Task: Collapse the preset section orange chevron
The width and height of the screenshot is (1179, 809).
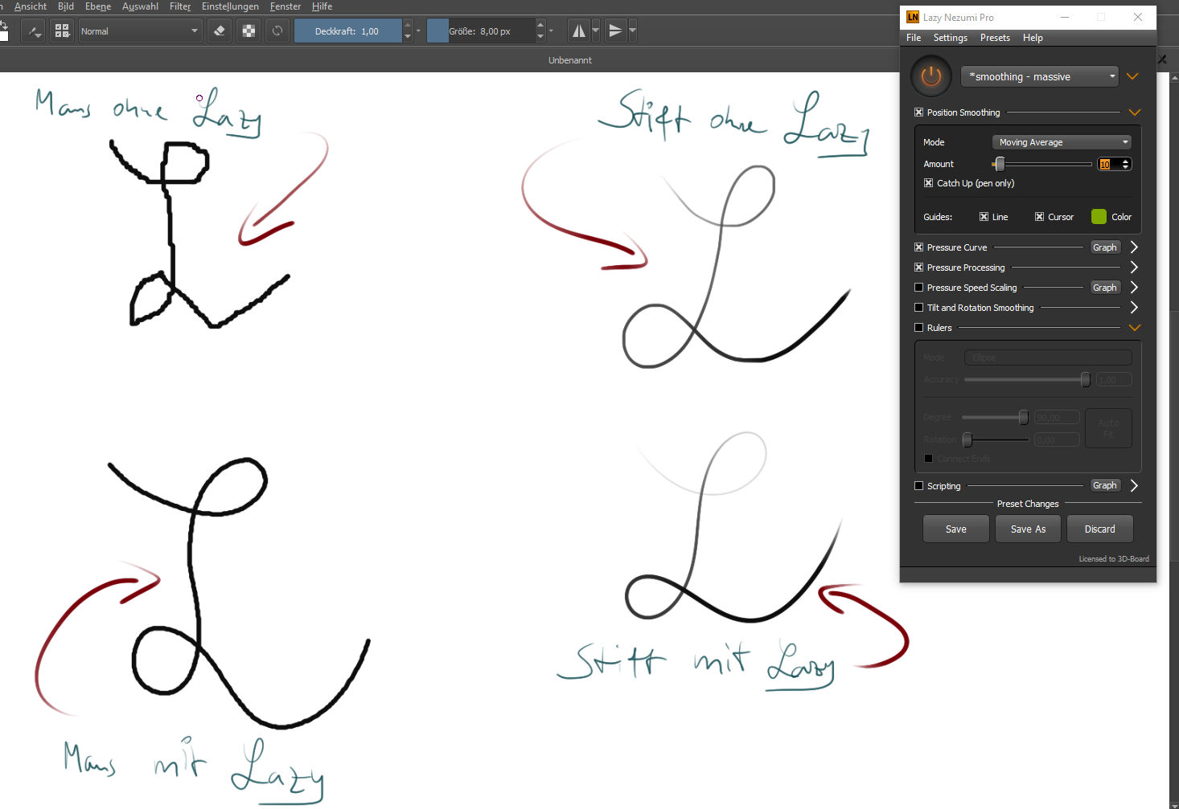Action: (x=1132, y=76)
